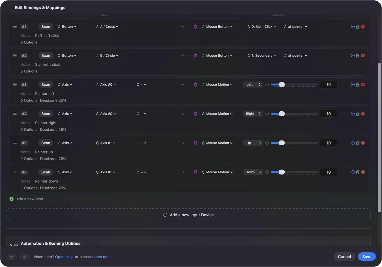Open the A / Cross button dropdown
The image size is (382, 267).
pos(107,27)
